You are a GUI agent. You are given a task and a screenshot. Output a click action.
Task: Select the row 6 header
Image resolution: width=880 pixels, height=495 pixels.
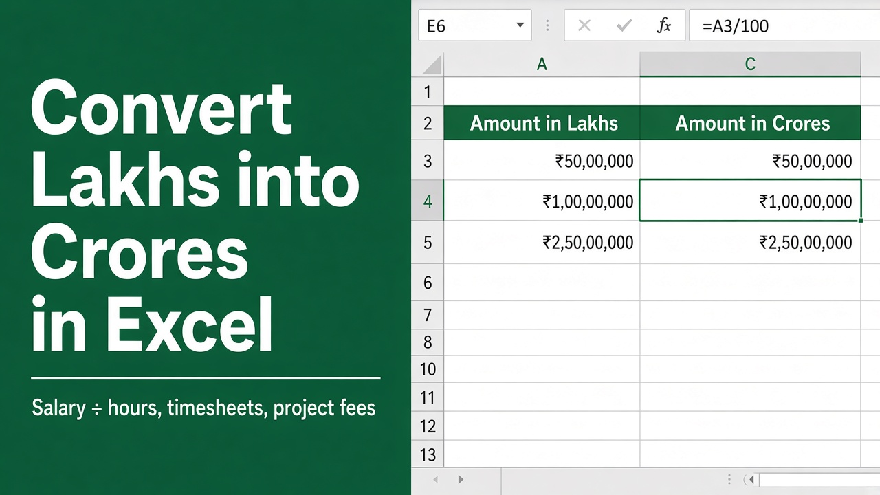pyautogui.click(x=428, y=282)
